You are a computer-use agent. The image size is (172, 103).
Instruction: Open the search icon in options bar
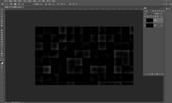[x=164, y=4]
